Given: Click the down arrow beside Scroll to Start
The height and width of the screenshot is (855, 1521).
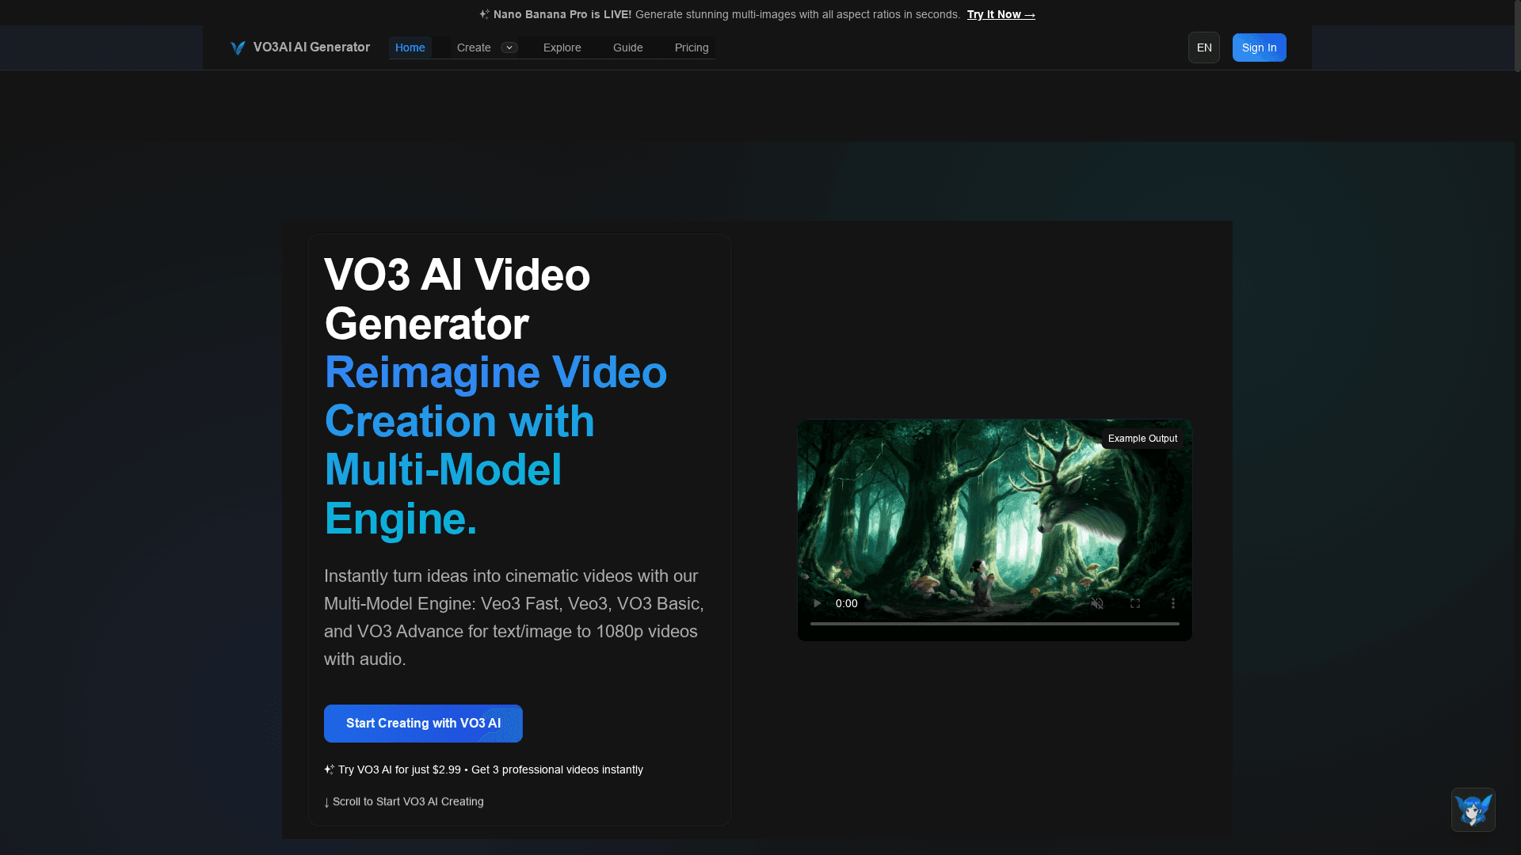Looking at the screenshot, I should click(327, 802).
